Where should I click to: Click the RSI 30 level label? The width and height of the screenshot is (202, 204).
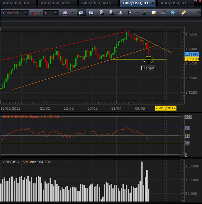pyautogui.click(x=187, y=143)
